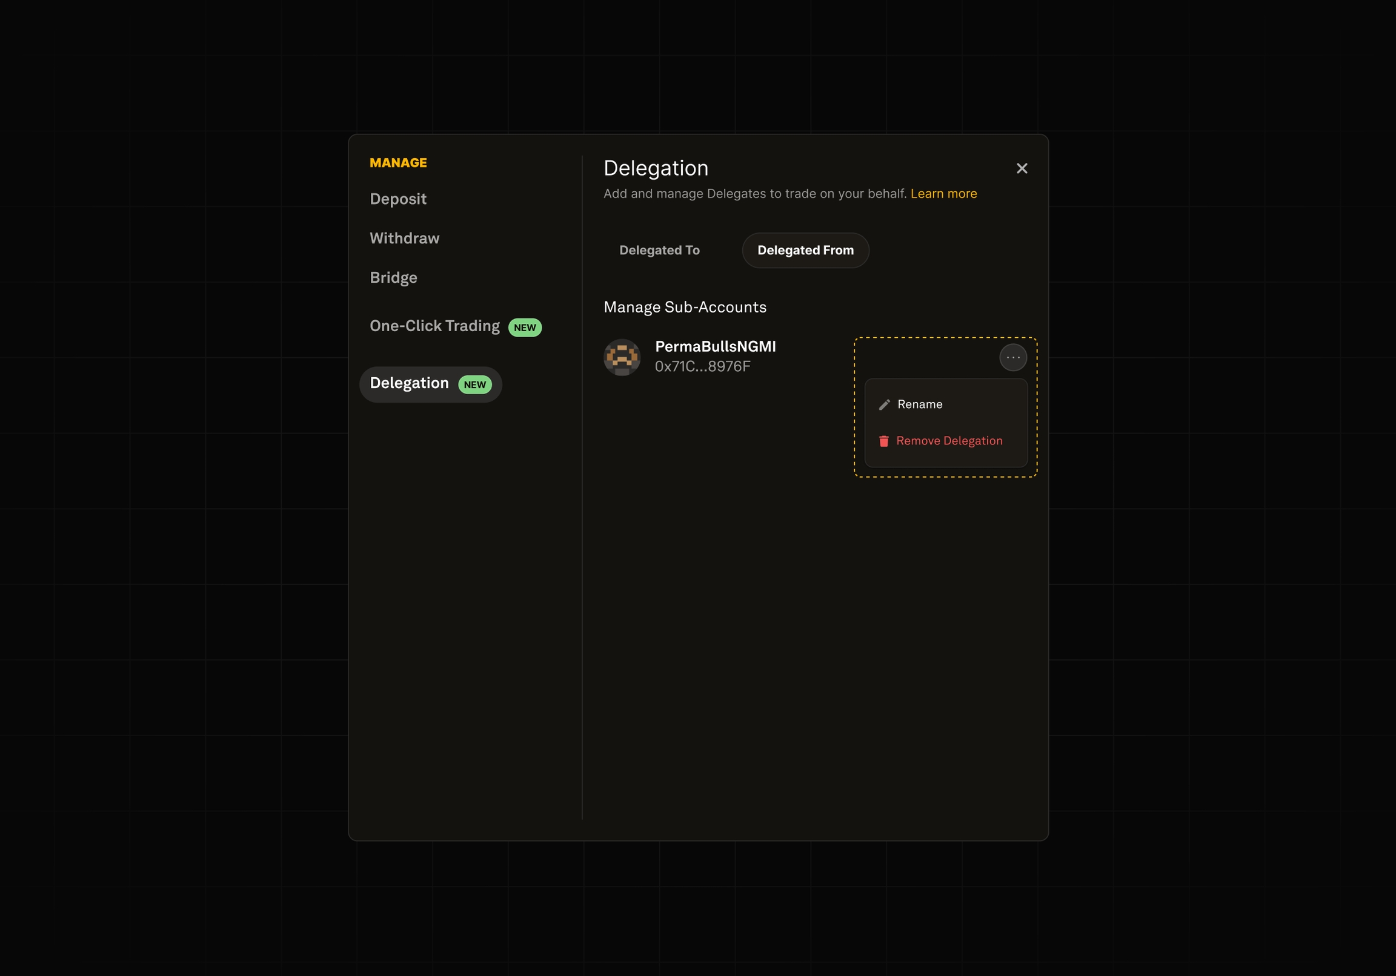The width and height of the screenshot is (1396, 976).
Task: Close the Delegation dialog with the X
Action: pos(1022,168)
